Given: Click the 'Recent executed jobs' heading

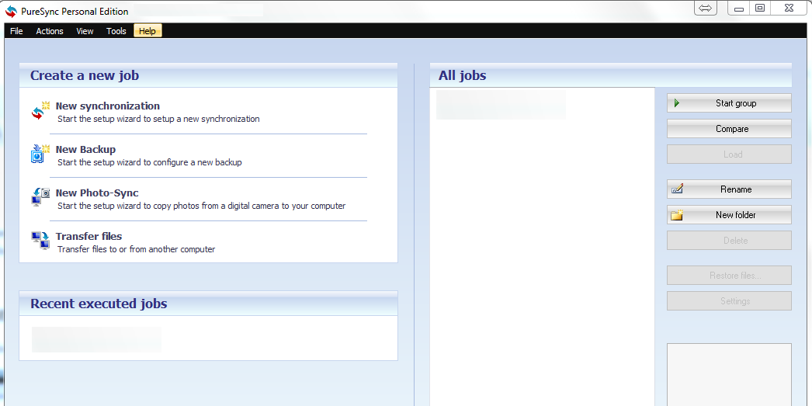Looking at the screenshot, I should (99, 304).
